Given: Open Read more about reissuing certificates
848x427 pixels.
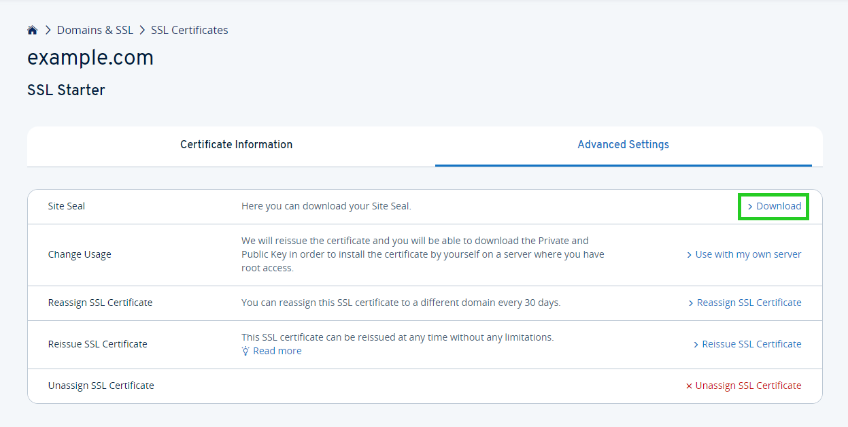Looking at the screenshot, I should tap(277, 351).
